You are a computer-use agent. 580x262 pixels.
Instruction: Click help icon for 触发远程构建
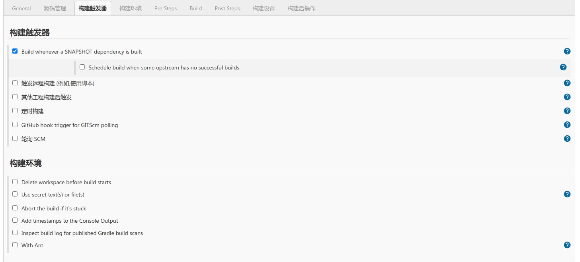tap(567, 83)
